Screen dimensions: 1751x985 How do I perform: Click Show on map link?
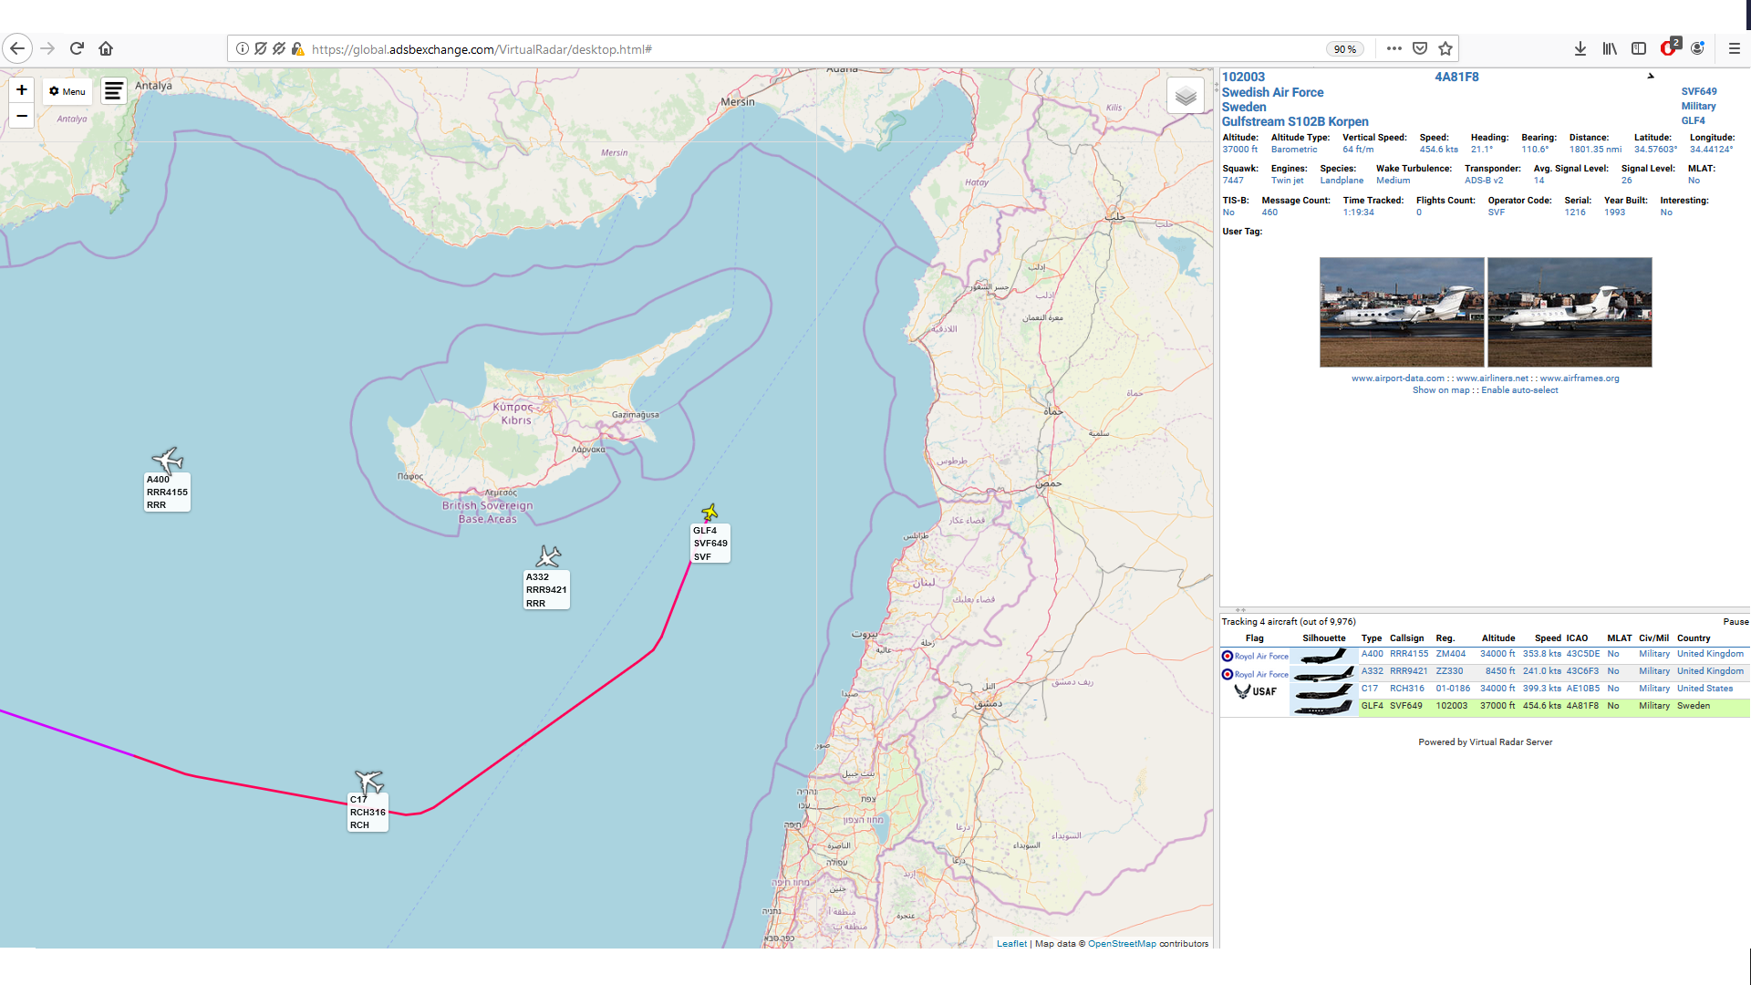[1441, 390]
